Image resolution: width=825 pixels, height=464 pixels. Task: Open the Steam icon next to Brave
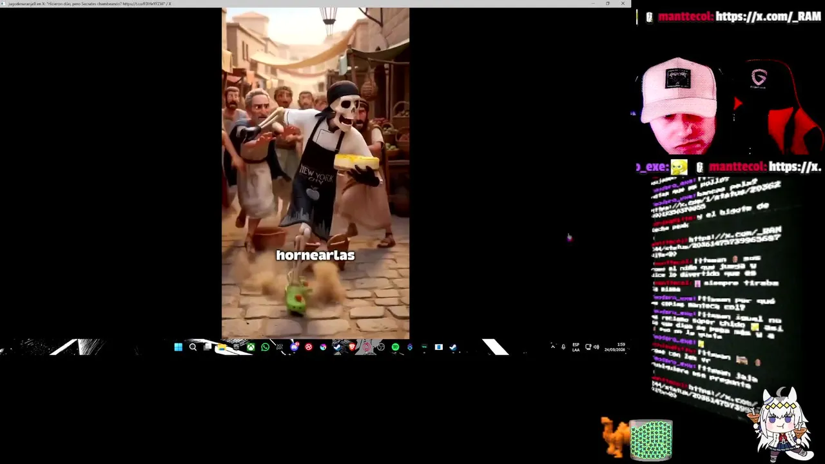pos(337,347)
